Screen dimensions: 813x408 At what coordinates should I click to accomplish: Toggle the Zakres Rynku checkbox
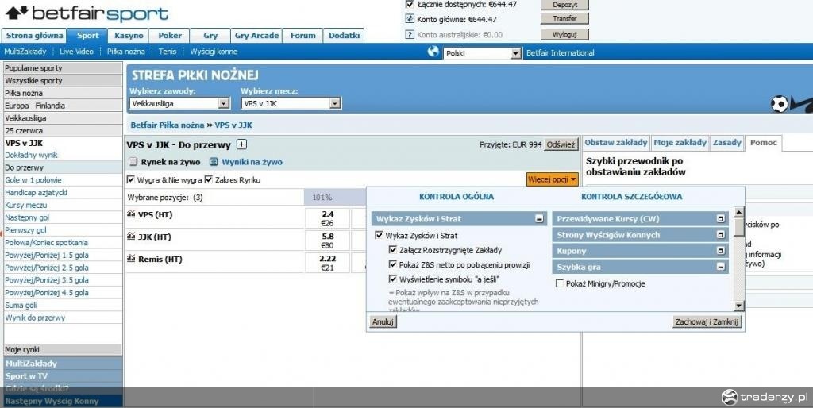click(x=209, y=180)
